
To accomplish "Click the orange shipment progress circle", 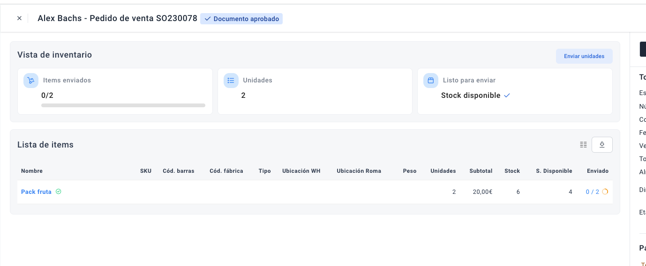I will (x=605, y=192).
